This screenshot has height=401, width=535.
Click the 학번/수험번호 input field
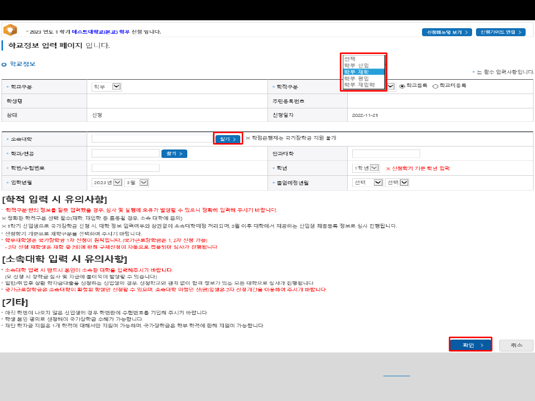[x=125, y=168]
